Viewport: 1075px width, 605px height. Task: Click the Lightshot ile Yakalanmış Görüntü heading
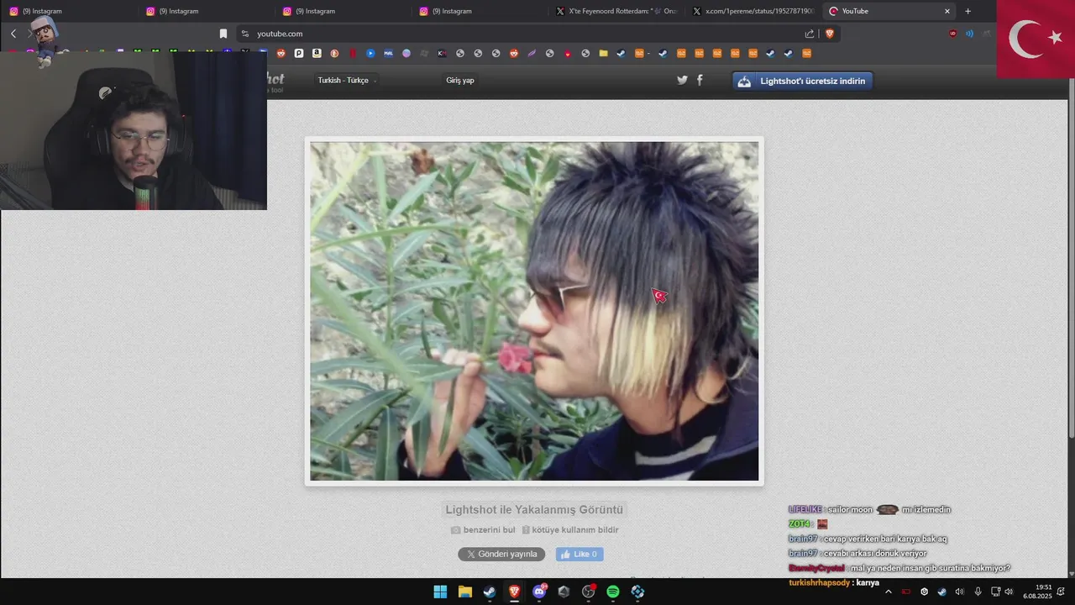(534, 510)
